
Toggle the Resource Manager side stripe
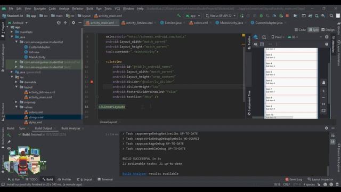click(3, 58)
